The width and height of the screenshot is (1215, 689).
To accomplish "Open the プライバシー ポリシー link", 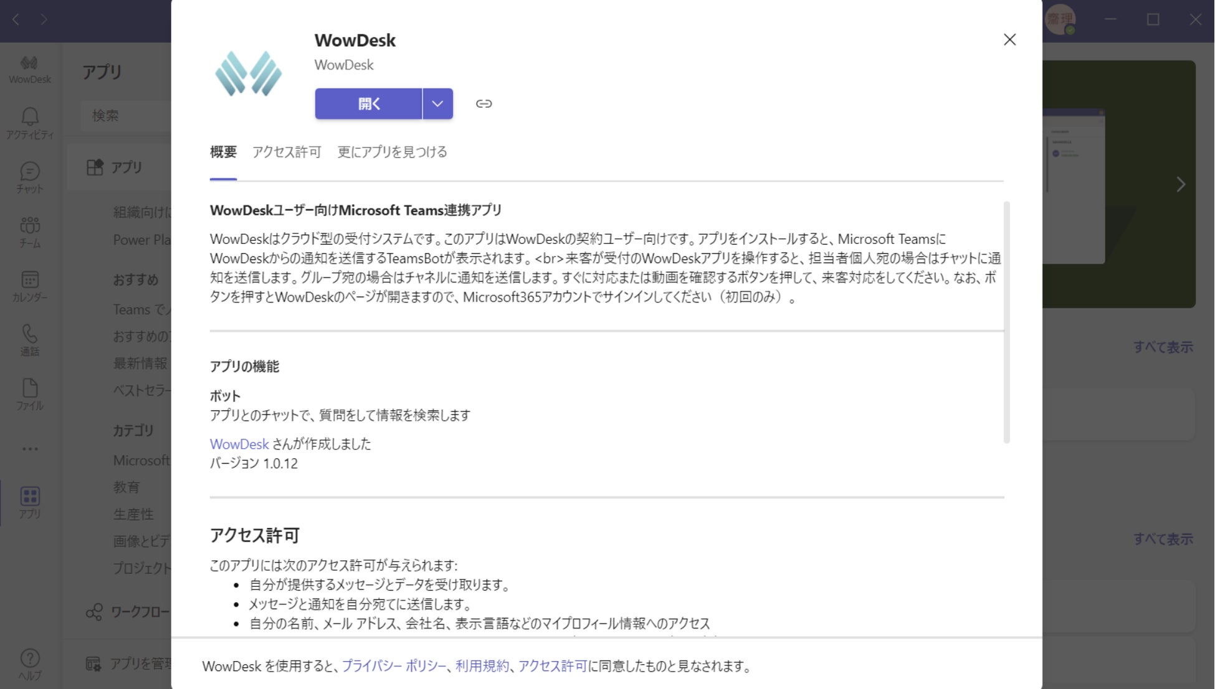I will (394, 667).
